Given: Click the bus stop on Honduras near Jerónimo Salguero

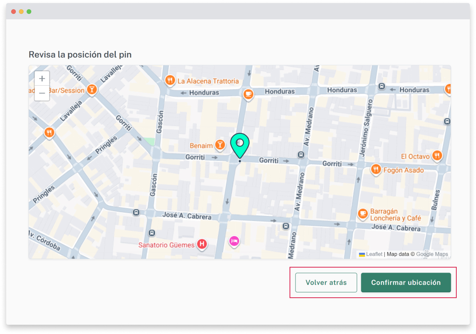Looking at the screenshot, I should [382, 86].
